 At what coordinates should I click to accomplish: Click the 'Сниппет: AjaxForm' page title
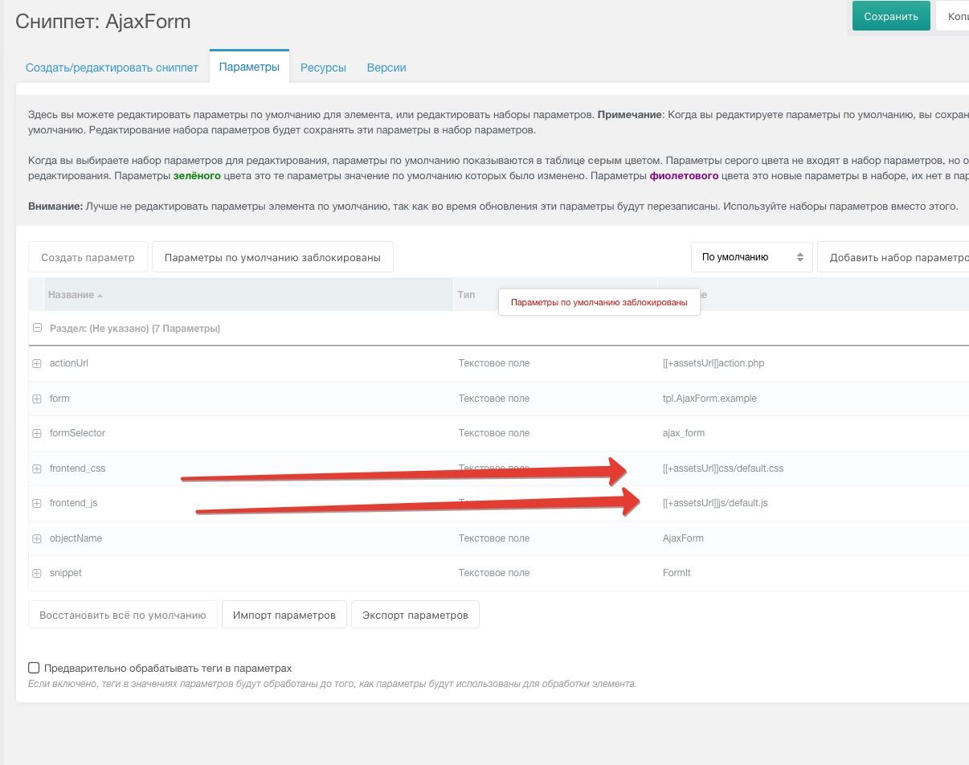coord(103,21)
